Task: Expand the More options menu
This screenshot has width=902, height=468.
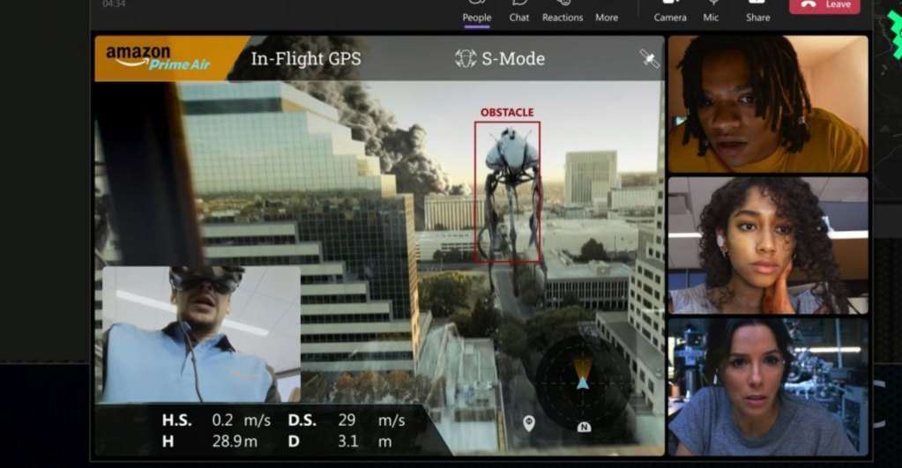Action: tap(607, 11)
